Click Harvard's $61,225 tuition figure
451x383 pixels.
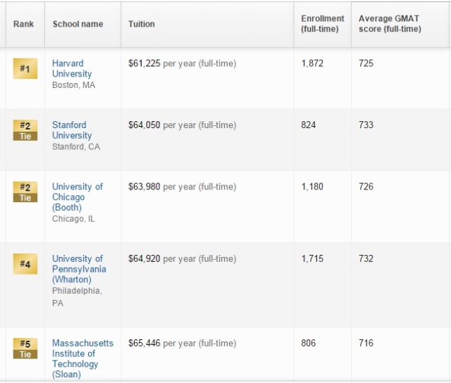point(144,63)
